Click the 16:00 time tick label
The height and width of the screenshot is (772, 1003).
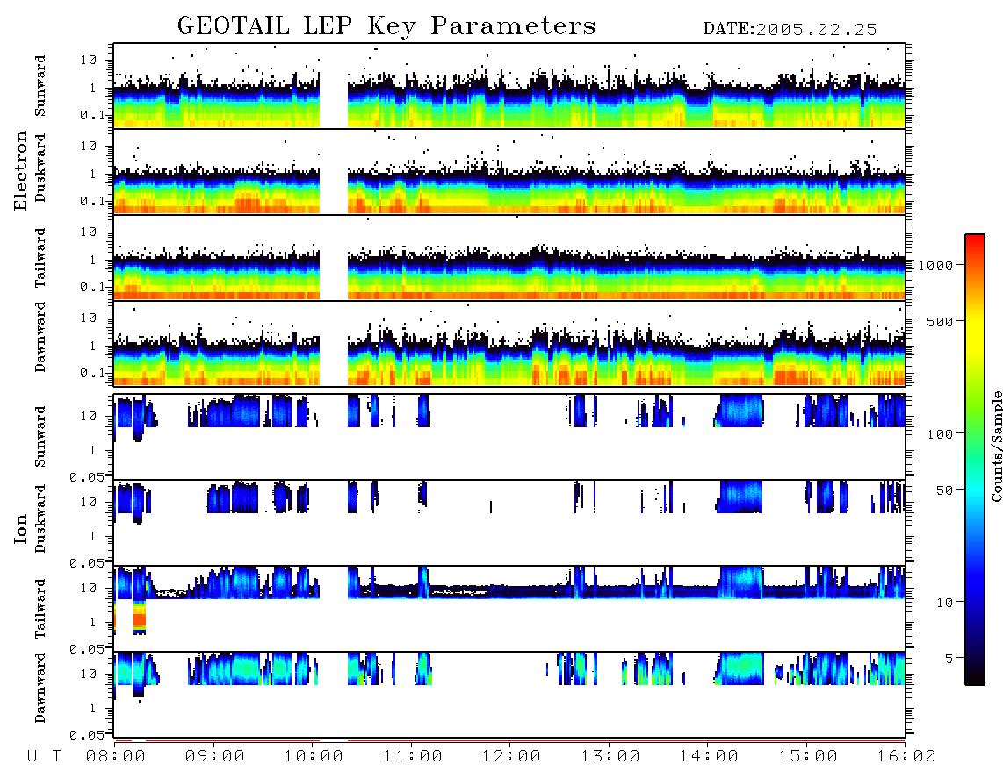tap(906, 757)
